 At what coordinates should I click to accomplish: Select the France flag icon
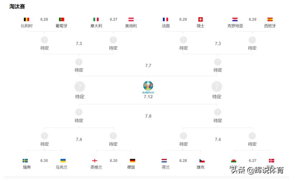166,19
